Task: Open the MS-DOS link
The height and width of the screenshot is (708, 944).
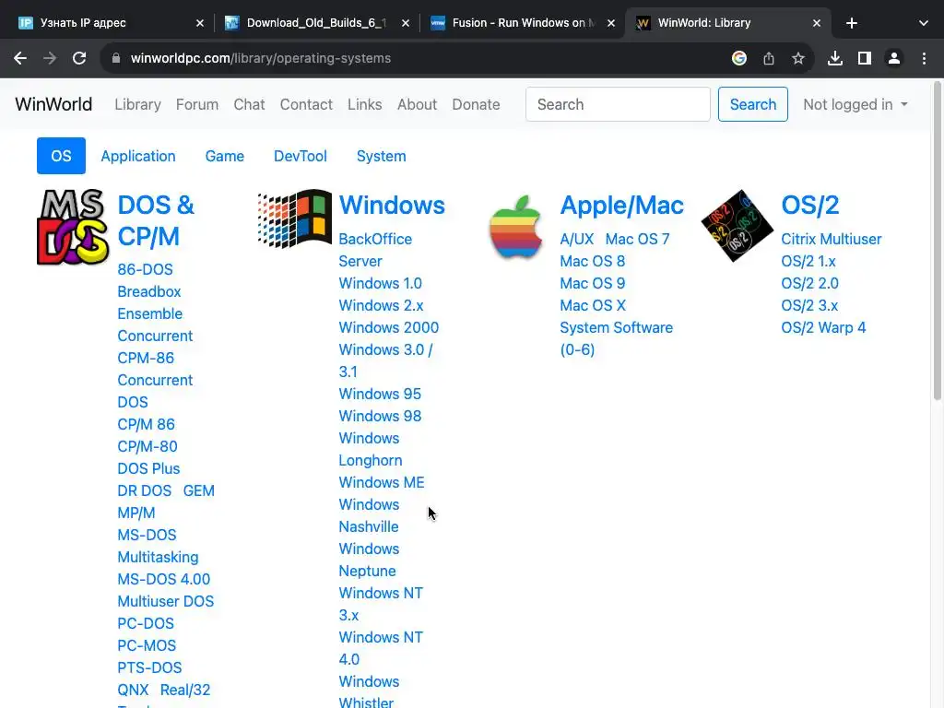Action: coord(147,535)
